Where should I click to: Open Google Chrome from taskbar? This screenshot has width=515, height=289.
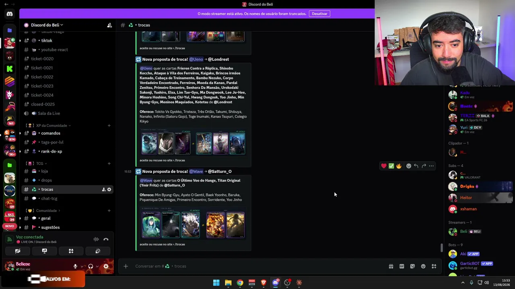pyautogui.click(x=240, y=283)
